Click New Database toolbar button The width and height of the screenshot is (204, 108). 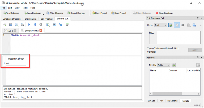11,13
